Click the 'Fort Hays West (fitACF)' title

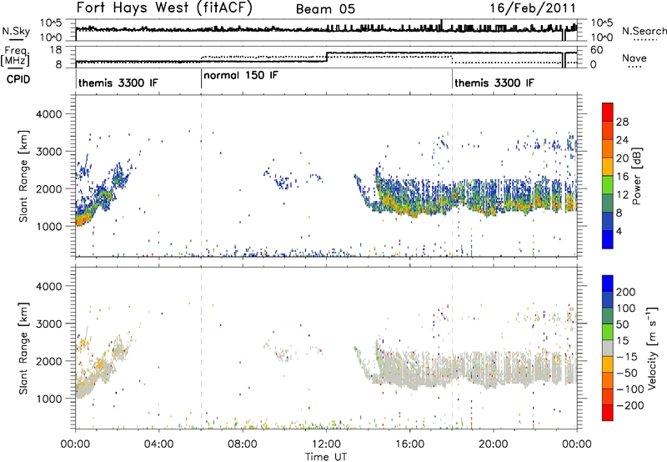click(164, 8)
